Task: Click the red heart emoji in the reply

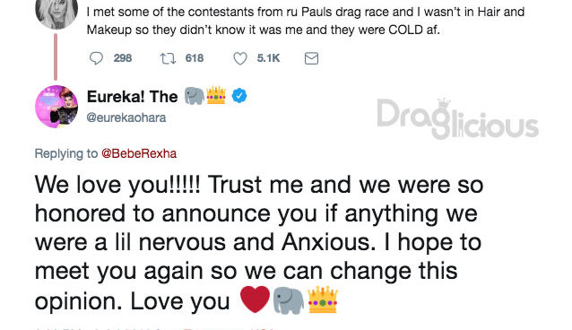Action: point(255,300)
